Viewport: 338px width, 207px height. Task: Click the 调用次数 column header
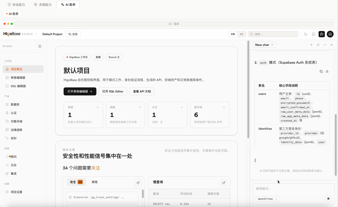coord(213,194)
